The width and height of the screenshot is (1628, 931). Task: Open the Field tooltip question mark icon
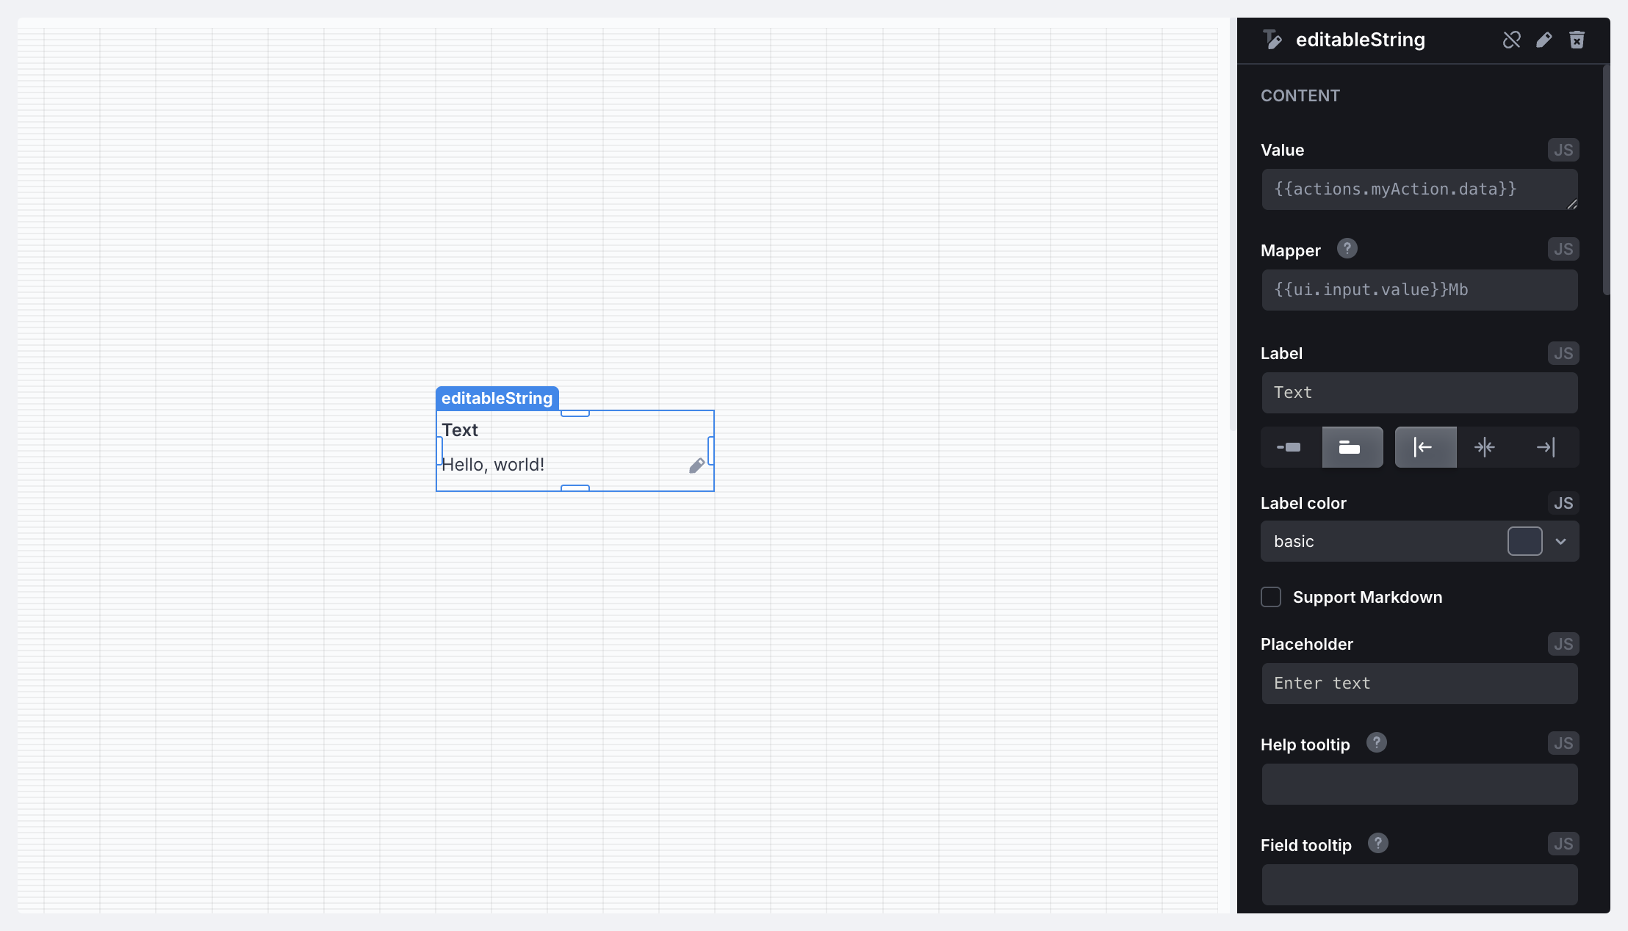click(1377, 844)
